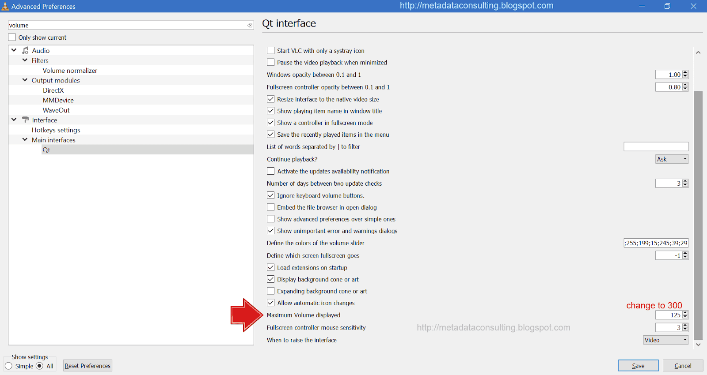The height and width of the screenshot is (375, 707).
Task: Decrease days between update checks
Action: tap(685, 185)
